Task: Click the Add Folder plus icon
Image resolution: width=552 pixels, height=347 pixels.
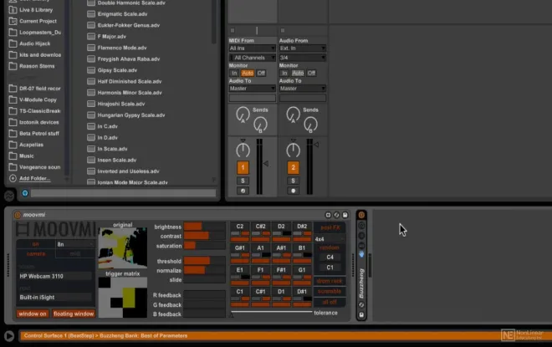Action: click(x=13, y=178)
